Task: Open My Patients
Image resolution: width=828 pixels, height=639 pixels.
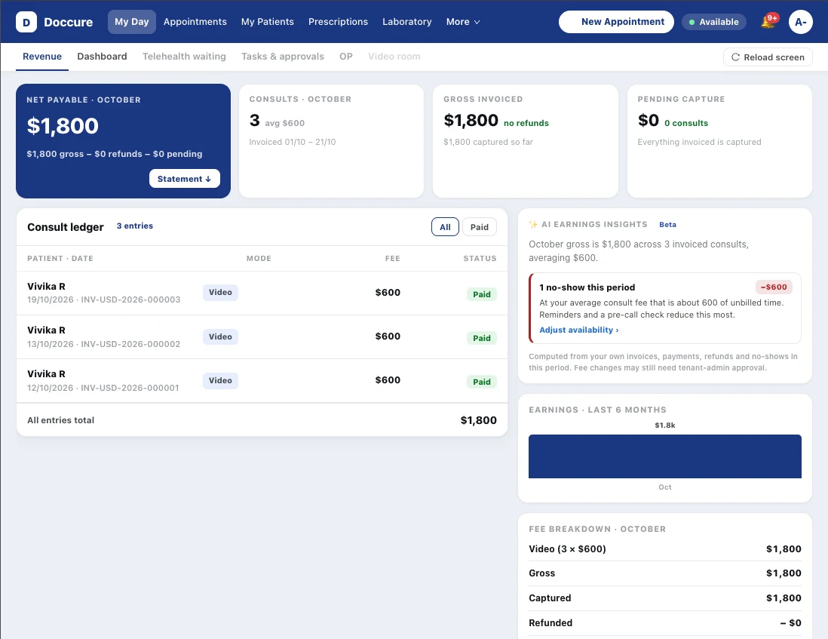Action: click(x=267, y=22)
